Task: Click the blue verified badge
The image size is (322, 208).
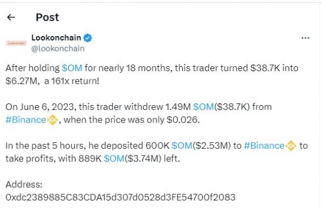Action: 88,38
